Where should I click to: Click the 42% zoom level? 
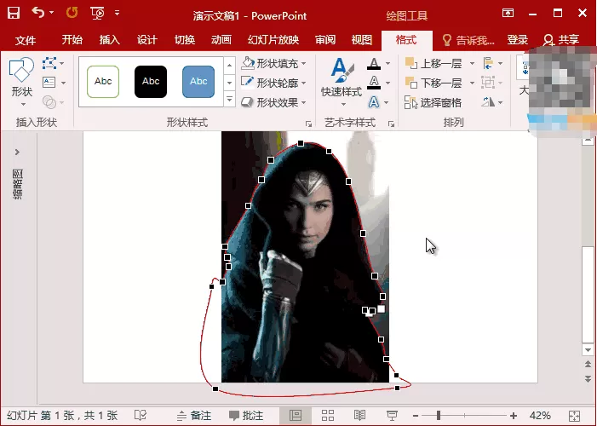pos(540,415)
